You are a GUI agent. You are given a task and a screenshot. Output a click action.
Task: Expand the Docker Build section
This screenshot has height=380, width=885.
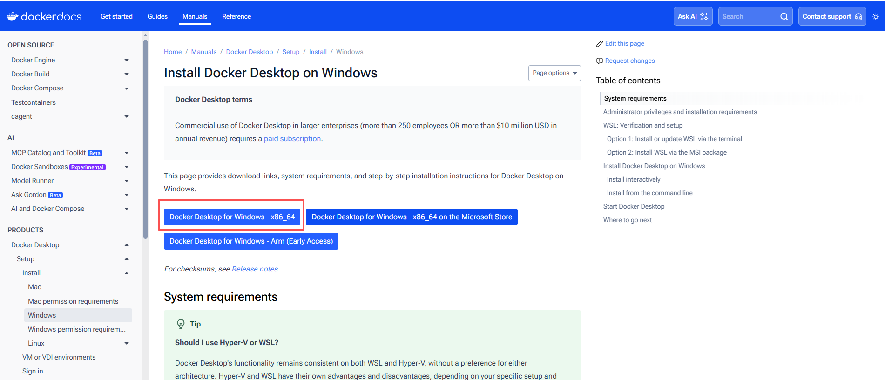click(x=127, y=74)
